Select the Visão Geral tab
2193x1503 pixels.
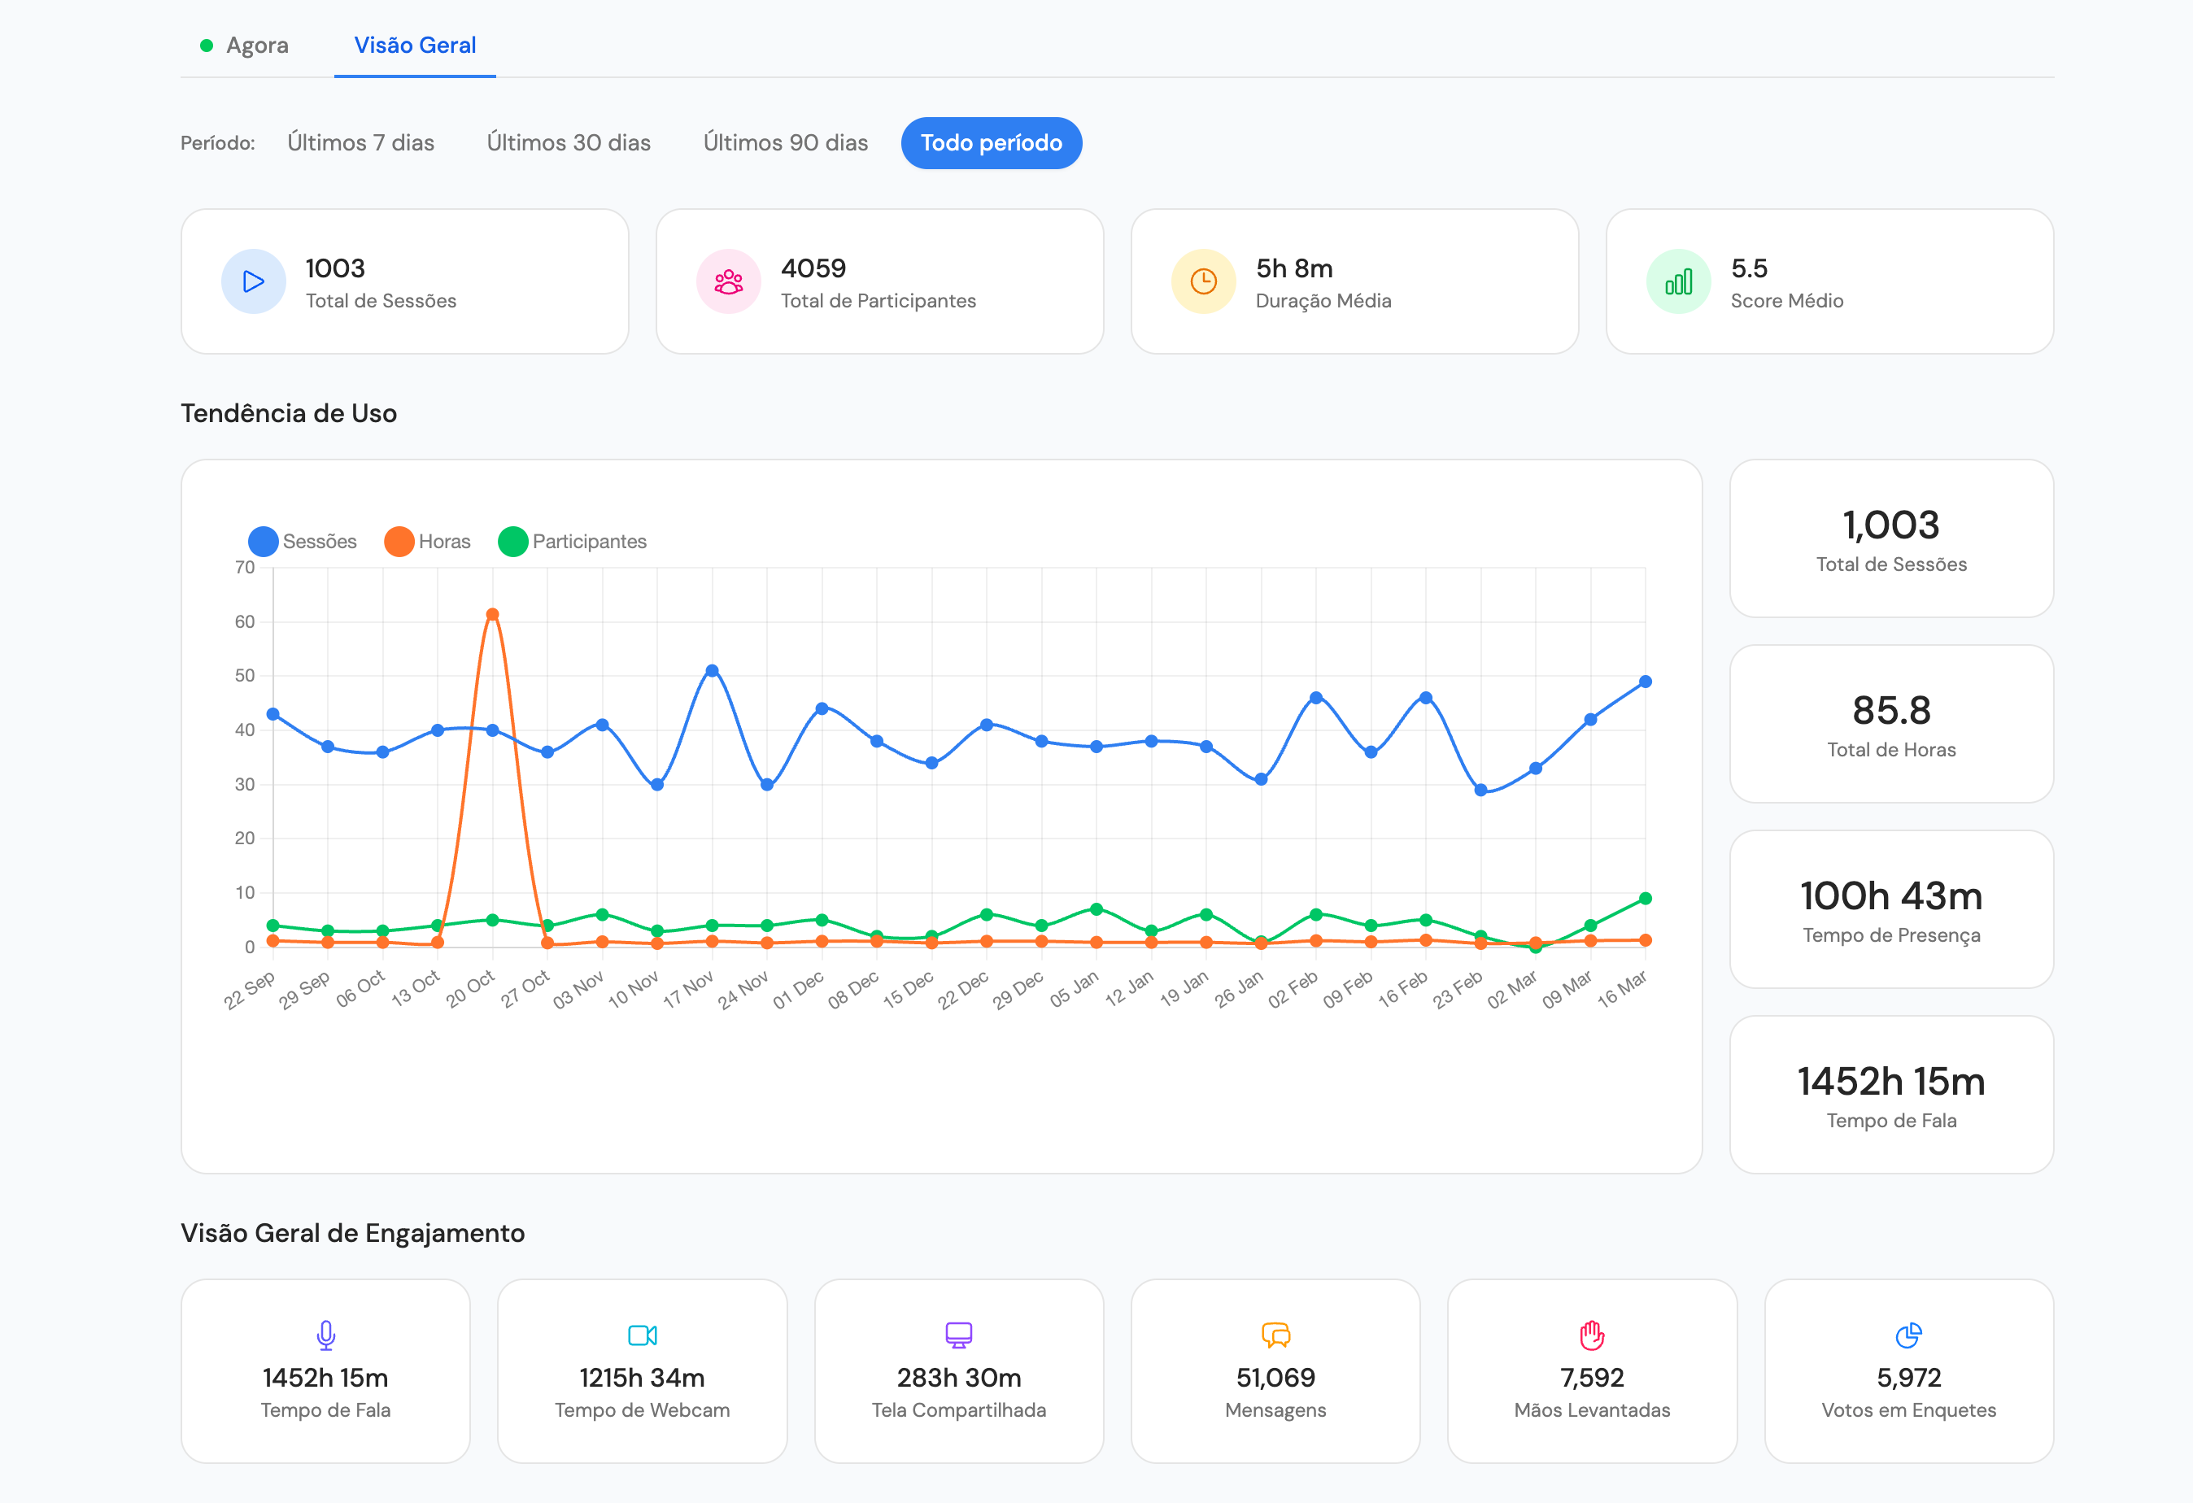tap(414, 46)
